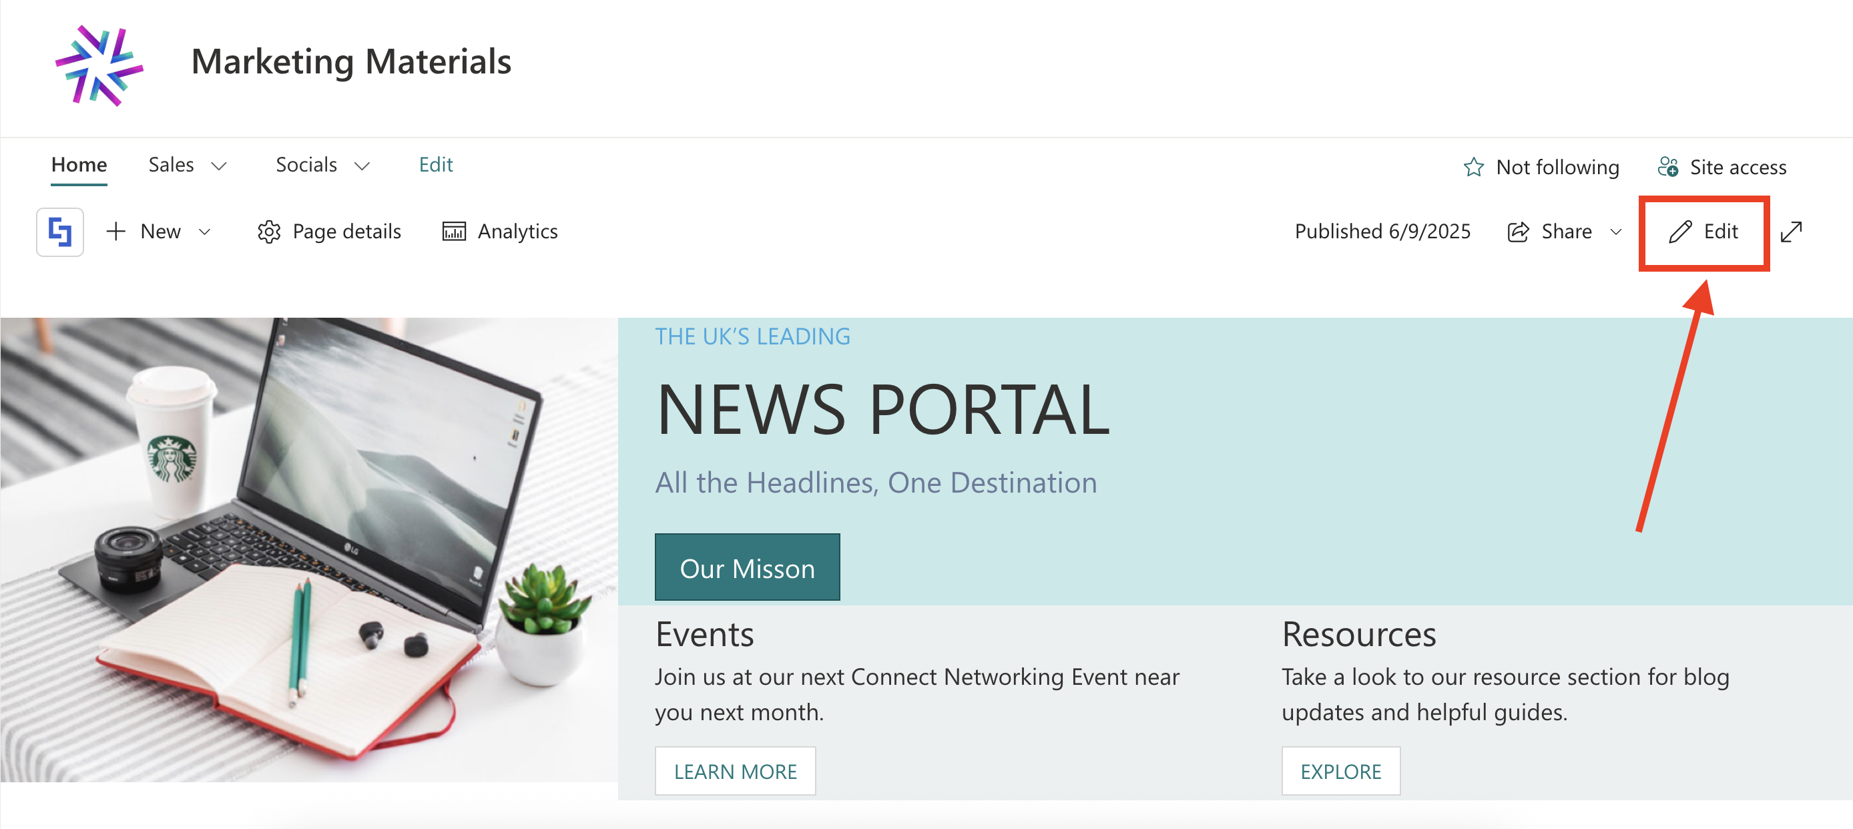
Task: Click the plus icon next to New
Action: click(116, 232)
